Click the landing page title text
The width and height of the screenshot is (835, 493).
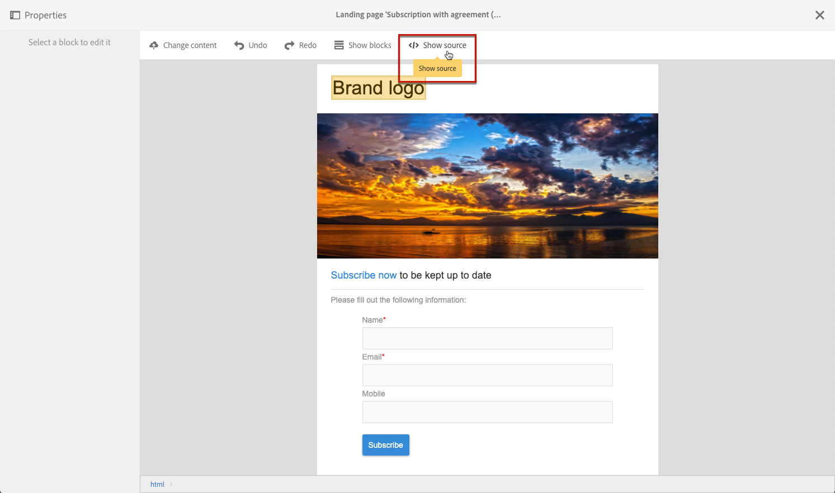pyautogui.click(x=418, y=15)
